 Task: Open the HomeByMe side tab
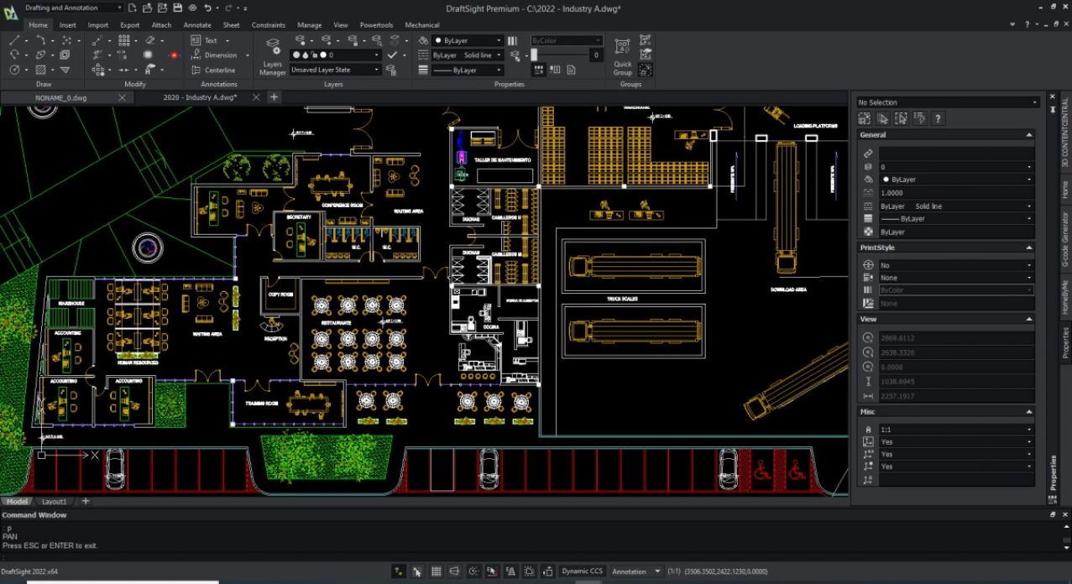pos(1065,296)
